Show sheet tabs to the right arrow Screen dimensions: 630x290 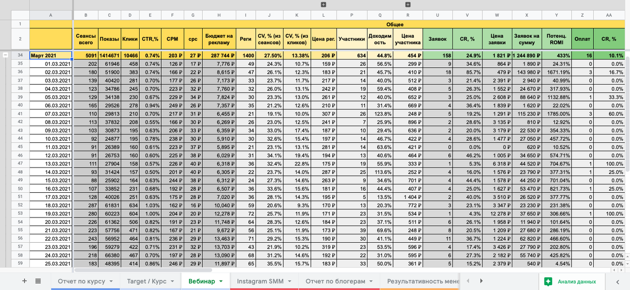click(481, 281)
